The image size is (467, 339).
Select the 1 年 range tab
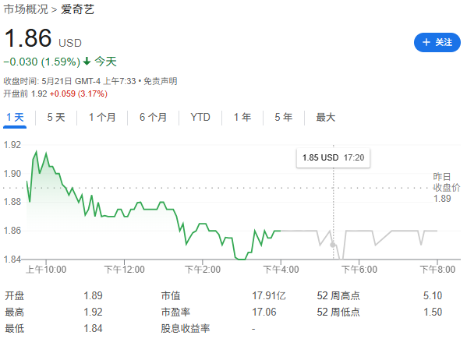(x=242, y=117)
